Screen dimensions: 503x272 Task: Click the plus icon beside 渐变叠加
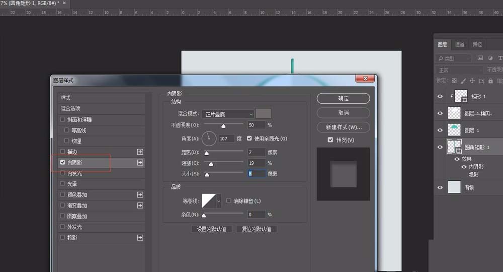click(140, 206)
